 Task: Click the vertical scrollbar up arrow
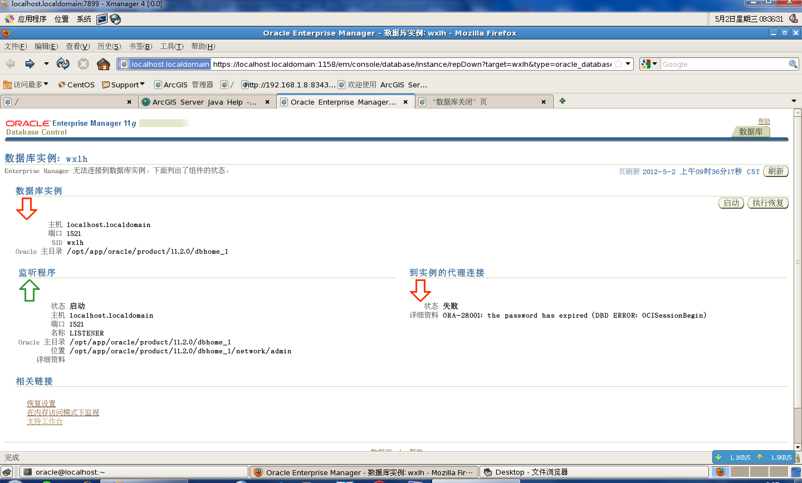[798, 113]
